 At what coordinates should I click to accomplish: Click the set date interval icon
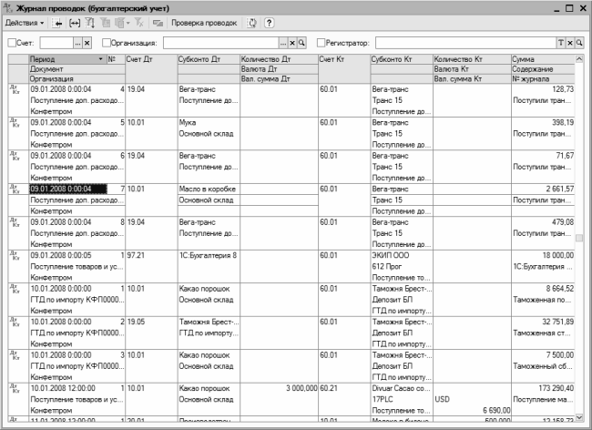pos(75,22)
